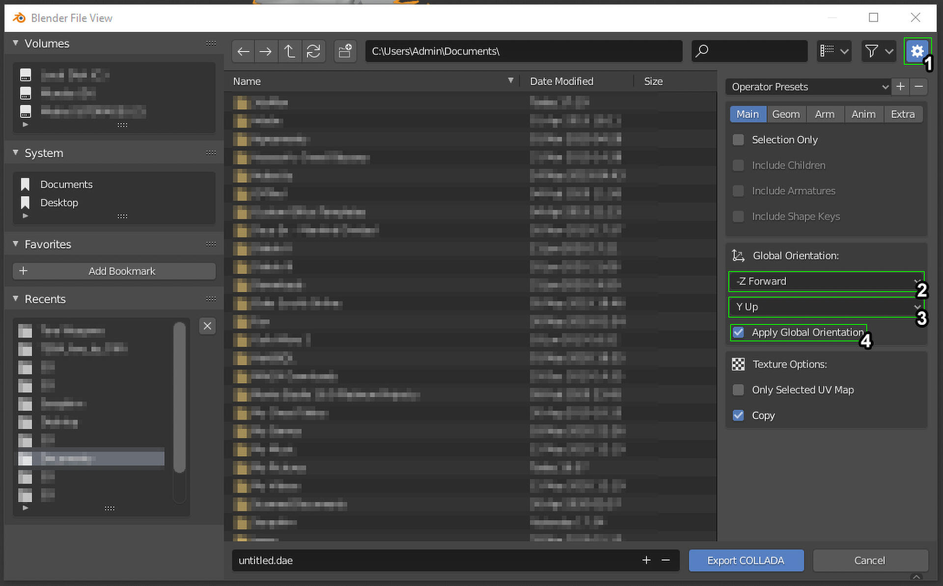This screenshot has height=586, width=943.
Task: Create a new directory
Action: [x=345, y=51]
